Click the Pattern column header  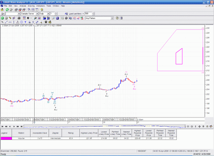tap(21, 133)
